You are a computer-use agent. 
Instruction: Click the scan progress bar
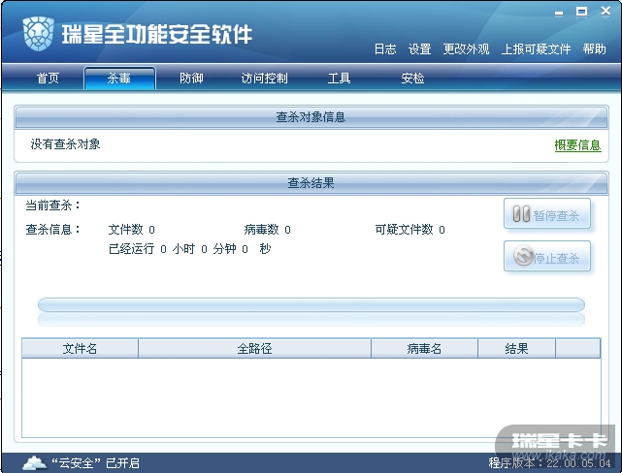point(311,305)
